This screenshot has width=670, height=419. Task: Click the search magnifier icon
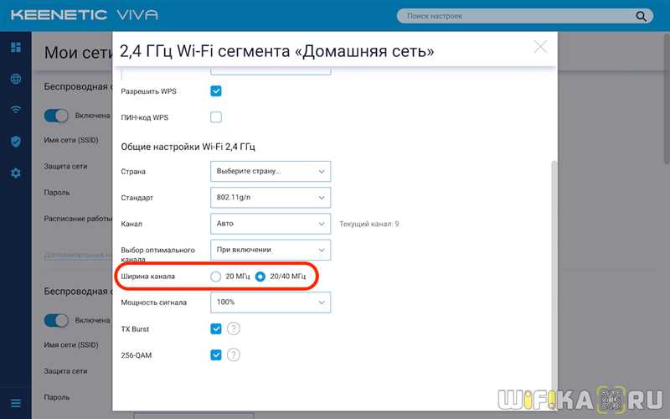tap(641, 16)
